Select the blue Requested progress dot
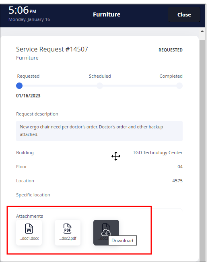 [x=19, y=86]
